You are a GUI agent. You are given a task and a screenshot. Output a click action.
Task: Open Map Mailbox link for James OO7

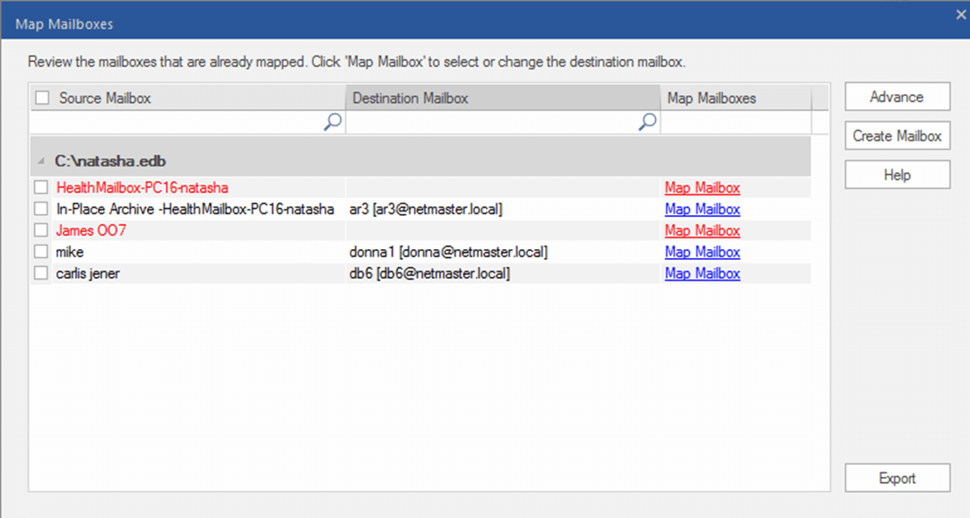tap(702, 231)
